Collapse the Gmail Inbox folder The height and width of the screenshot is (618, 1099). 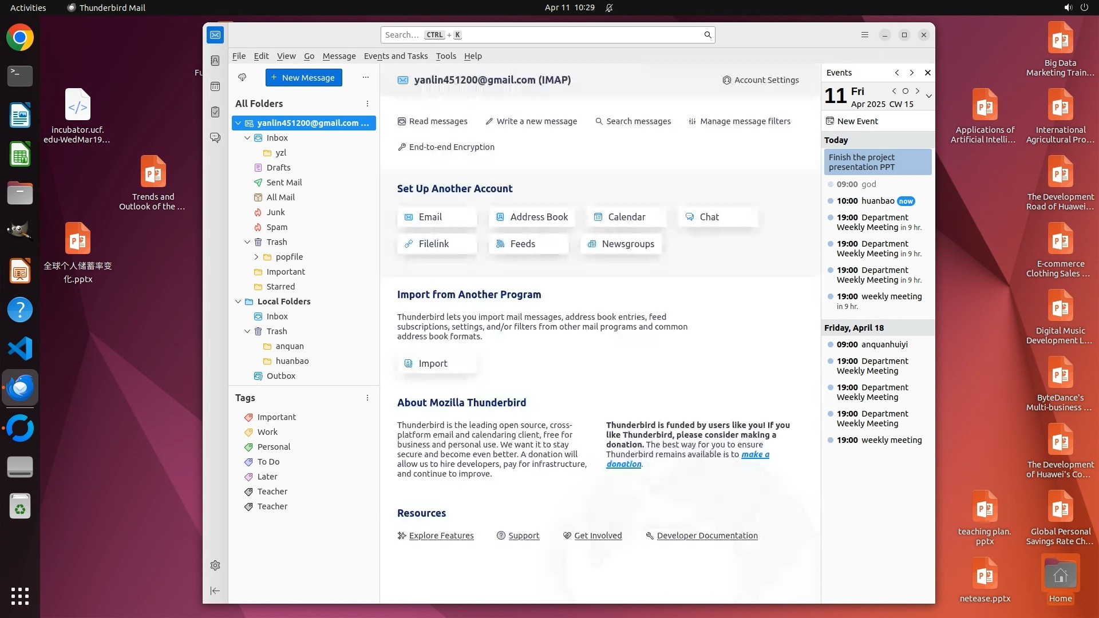click(247, 138)
